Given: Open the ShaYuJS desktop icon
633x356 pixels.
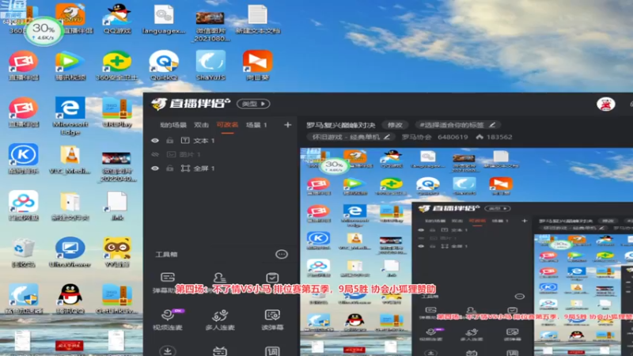Looking at the screenshot, I should point(210,66).
